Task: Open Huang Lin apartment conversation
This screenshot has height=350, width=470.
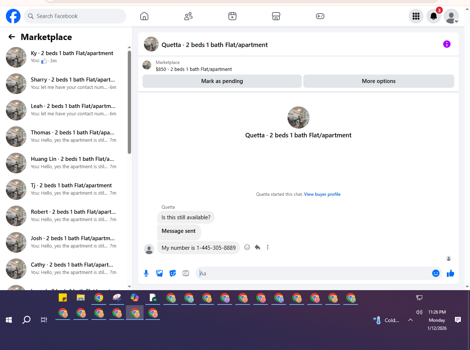Action: [x=65, y=163]
